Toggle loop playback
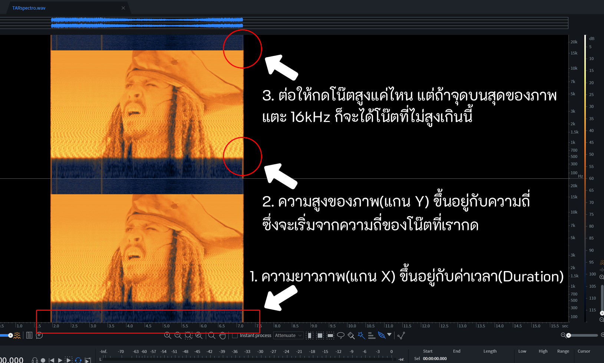This screenshot has height=363, width=604. coord(78,360)
